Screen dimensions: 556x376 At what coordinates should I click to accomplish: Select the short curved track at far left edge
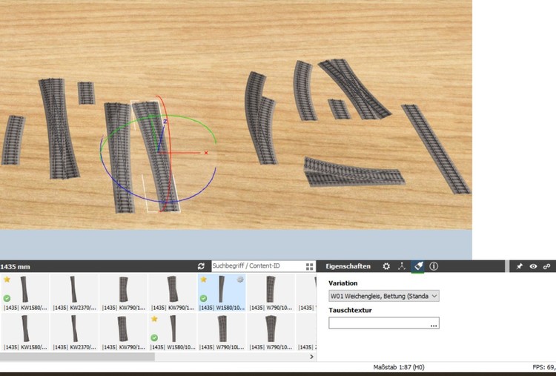(13, 140)
